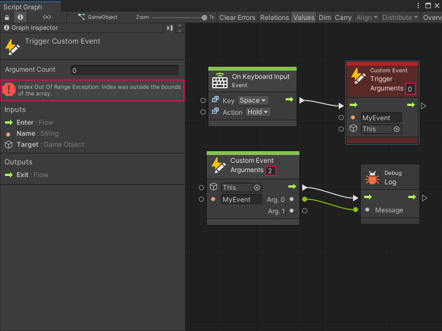Open the Align dropdown in the toolbar
Viewport: 442px width, 331px height.
367,17
